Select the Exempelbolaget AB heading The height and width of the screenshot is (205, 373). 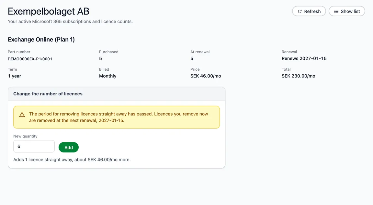point(49,11)
